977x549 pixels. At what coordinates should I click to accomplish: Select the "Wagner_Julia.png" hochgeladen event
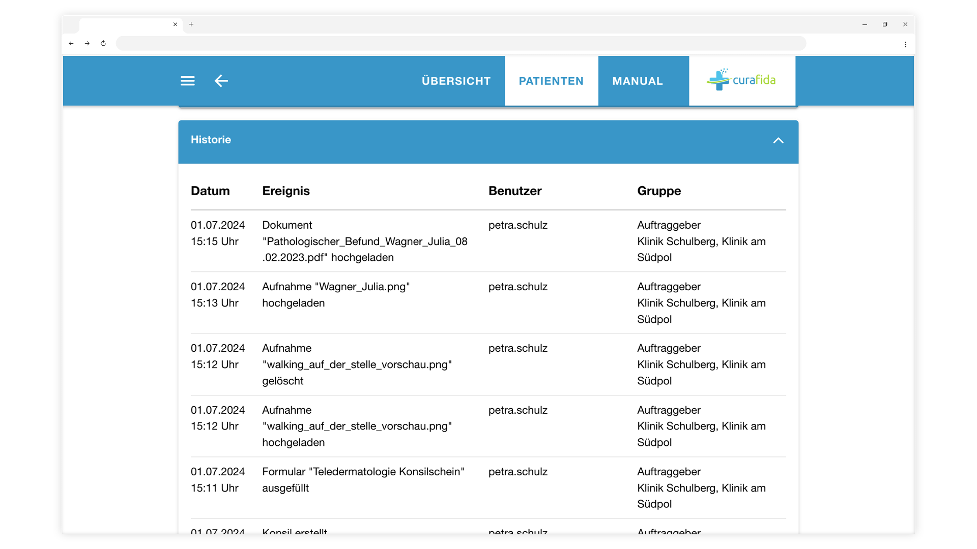point(336,295)
